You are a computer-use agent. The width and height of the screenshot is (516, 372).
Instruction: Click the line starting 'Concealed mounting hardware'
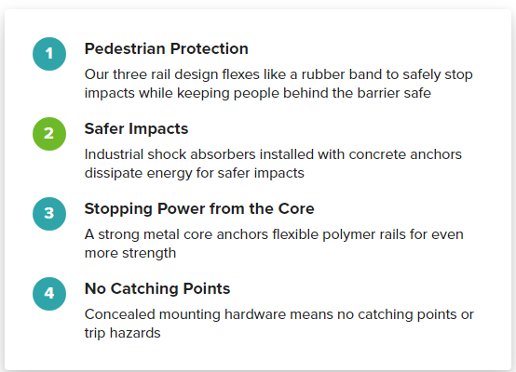tap(279, 314)
